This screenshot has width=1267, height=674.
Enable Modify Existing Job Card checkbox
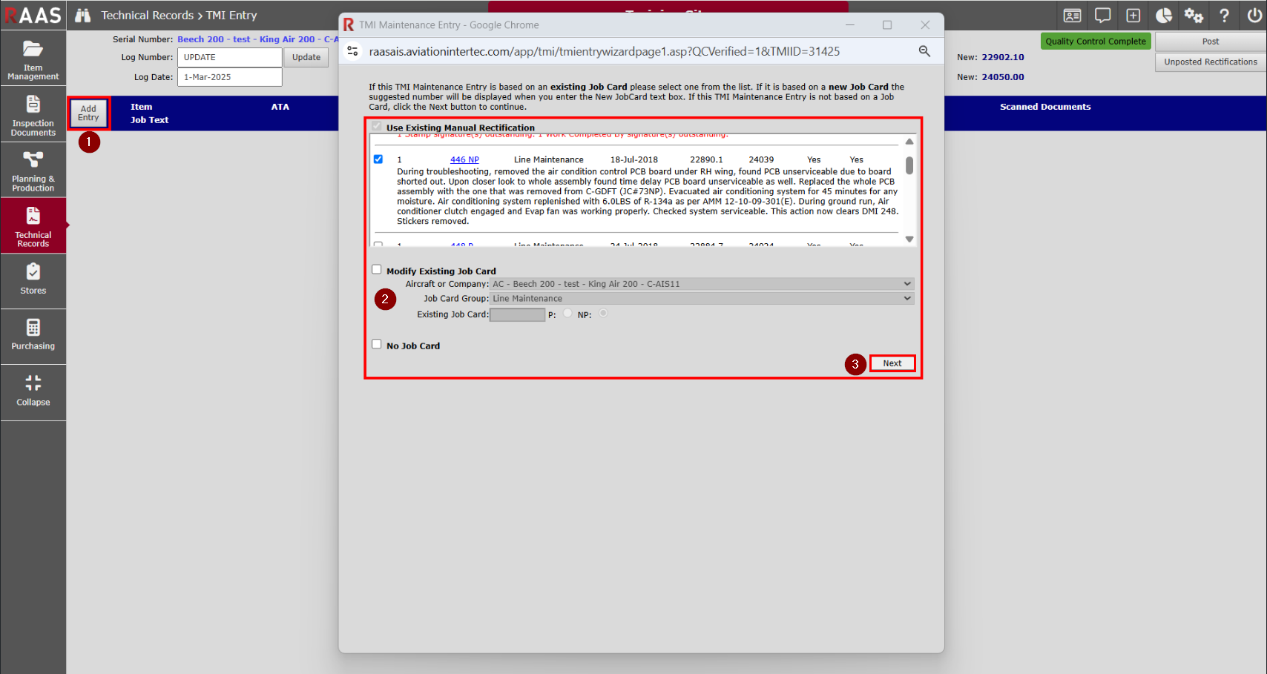point(377,270)
